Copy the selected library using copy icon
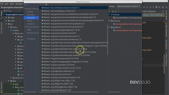 pyautogui.click(x=46, y=5)
